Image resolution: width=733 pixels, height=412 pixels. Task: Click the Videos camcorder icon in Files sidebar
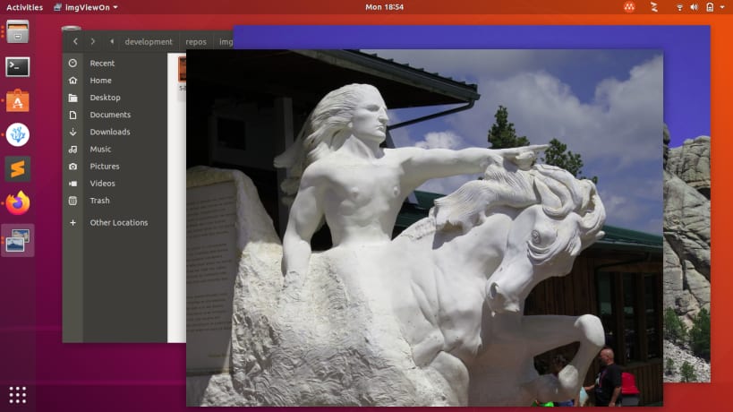[72, 184]
